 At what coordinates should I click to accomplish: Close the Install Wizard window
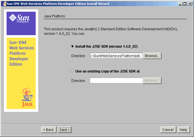point(190,4)
